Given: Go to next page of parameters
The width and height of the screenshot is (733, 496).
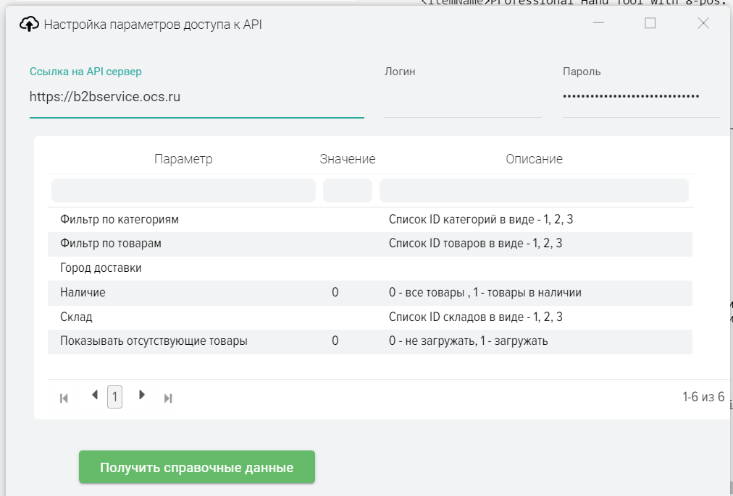Looking at the screenshot, I should [x=142, y=395].
